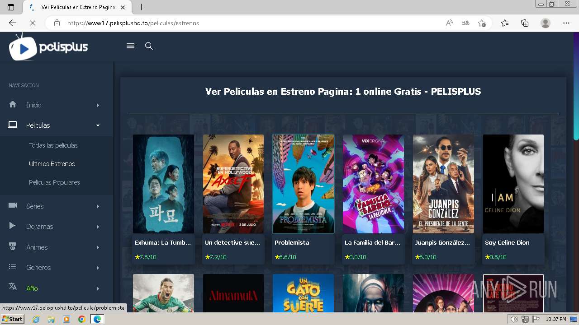The height and width of the screenshot is (325, 579).
Task: Open a new browser tab
Action: [x=142, y=7]
